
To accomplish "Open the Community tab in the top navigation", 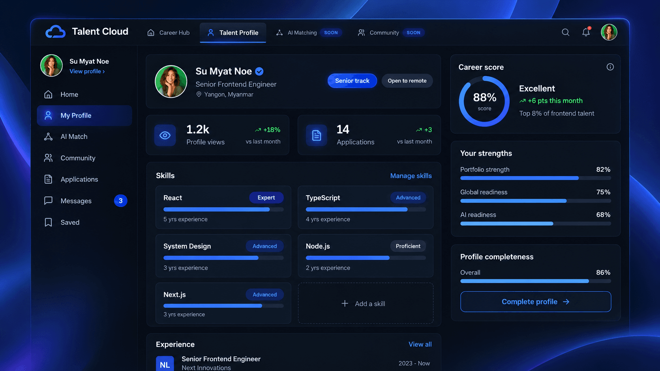I will pos(391,33).
